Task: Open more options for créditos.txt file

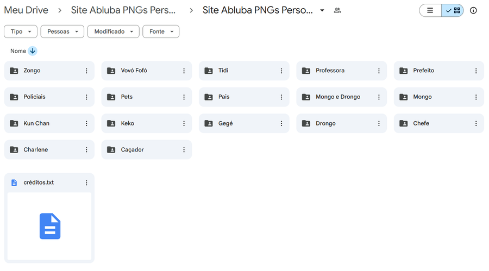Action: click(86, 183)
